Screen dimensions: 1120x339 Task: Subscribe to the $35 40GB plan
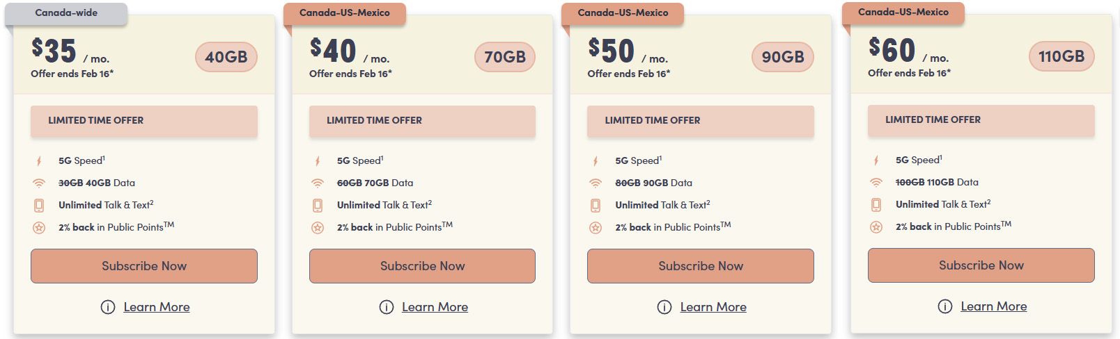pos(144,266)
